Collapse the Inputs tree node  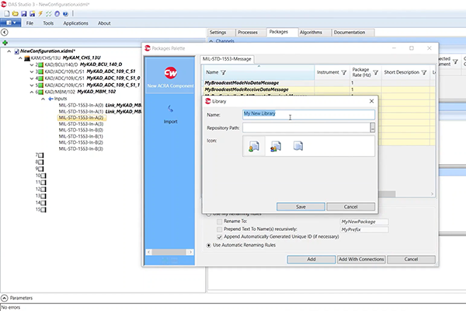click(43, 99)
